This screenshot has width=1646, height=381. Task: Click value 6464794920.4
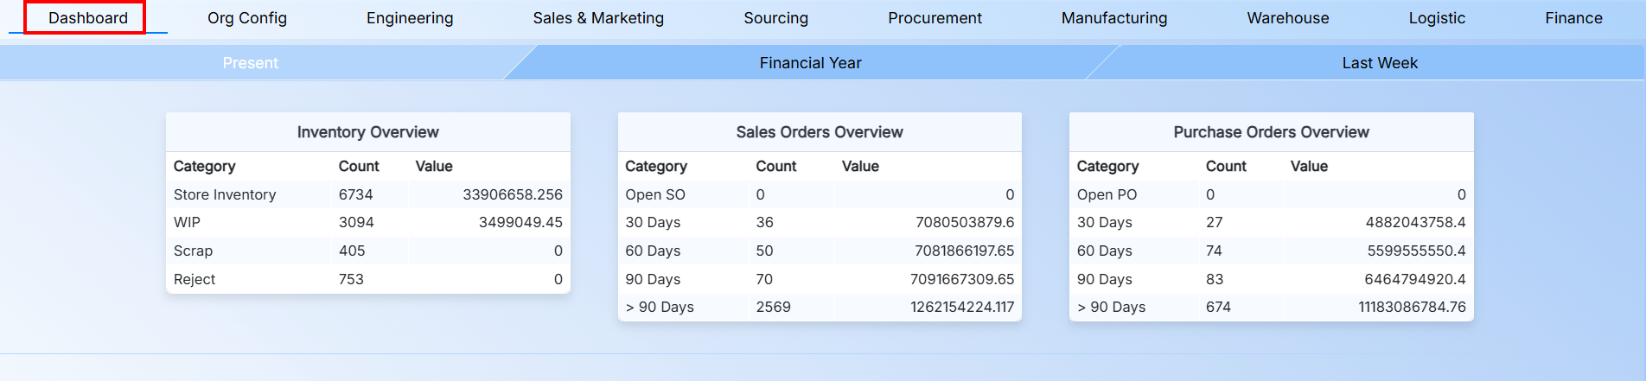point(1415,279)
